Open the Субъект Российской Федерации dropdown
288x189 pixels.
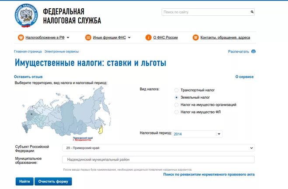[x=159, y=148]
